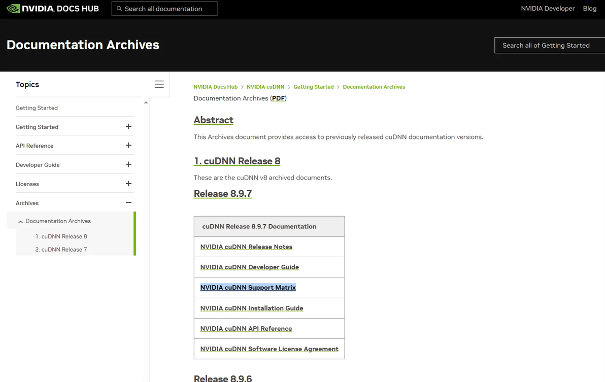
Task: Go to Getting Started breadcrumb
Action: pos(313,87)
